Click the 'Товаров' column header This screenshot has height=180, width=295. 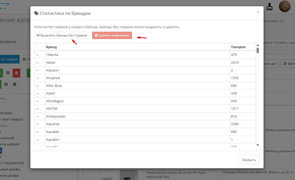pos(238,47)
